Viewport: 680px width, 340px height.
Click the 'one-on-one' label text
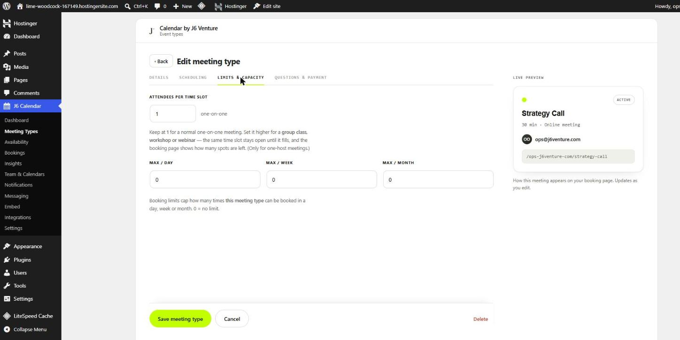click(214, 114)
